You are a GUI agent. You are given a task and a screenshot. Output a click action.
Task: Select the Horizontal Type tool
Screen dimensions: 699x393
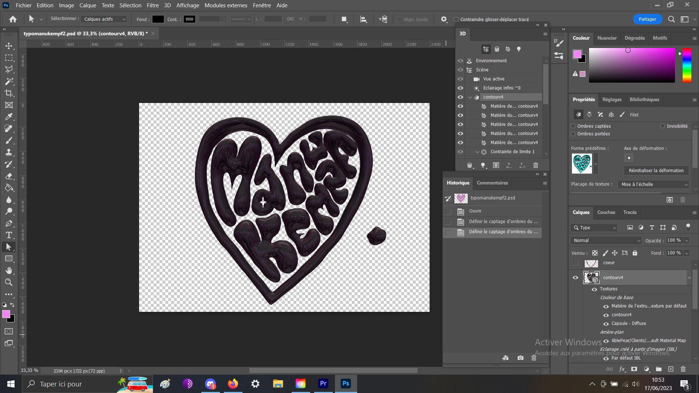9,235
